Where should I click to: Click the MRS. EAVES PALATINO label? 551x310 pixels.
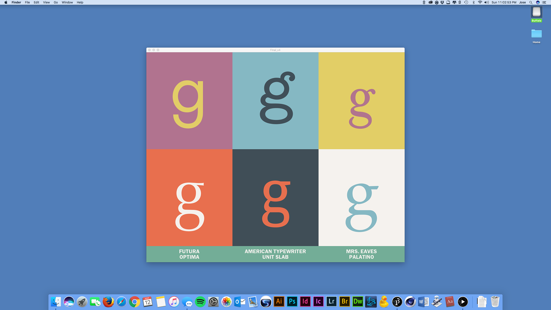[x=361, y=254]
